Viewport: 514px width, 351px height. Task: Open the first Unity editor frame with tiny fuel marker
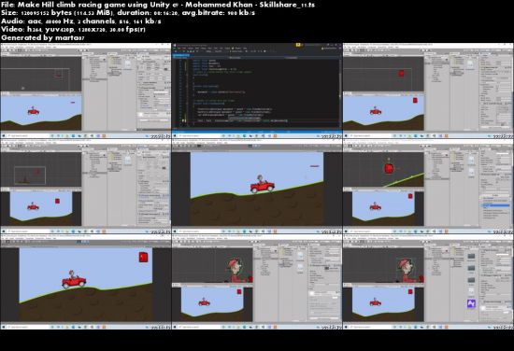pyautogui.click(x=86, y=91)
